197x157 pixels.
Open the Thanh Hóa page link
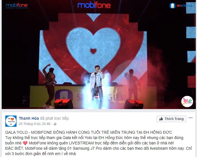point(29,118)
